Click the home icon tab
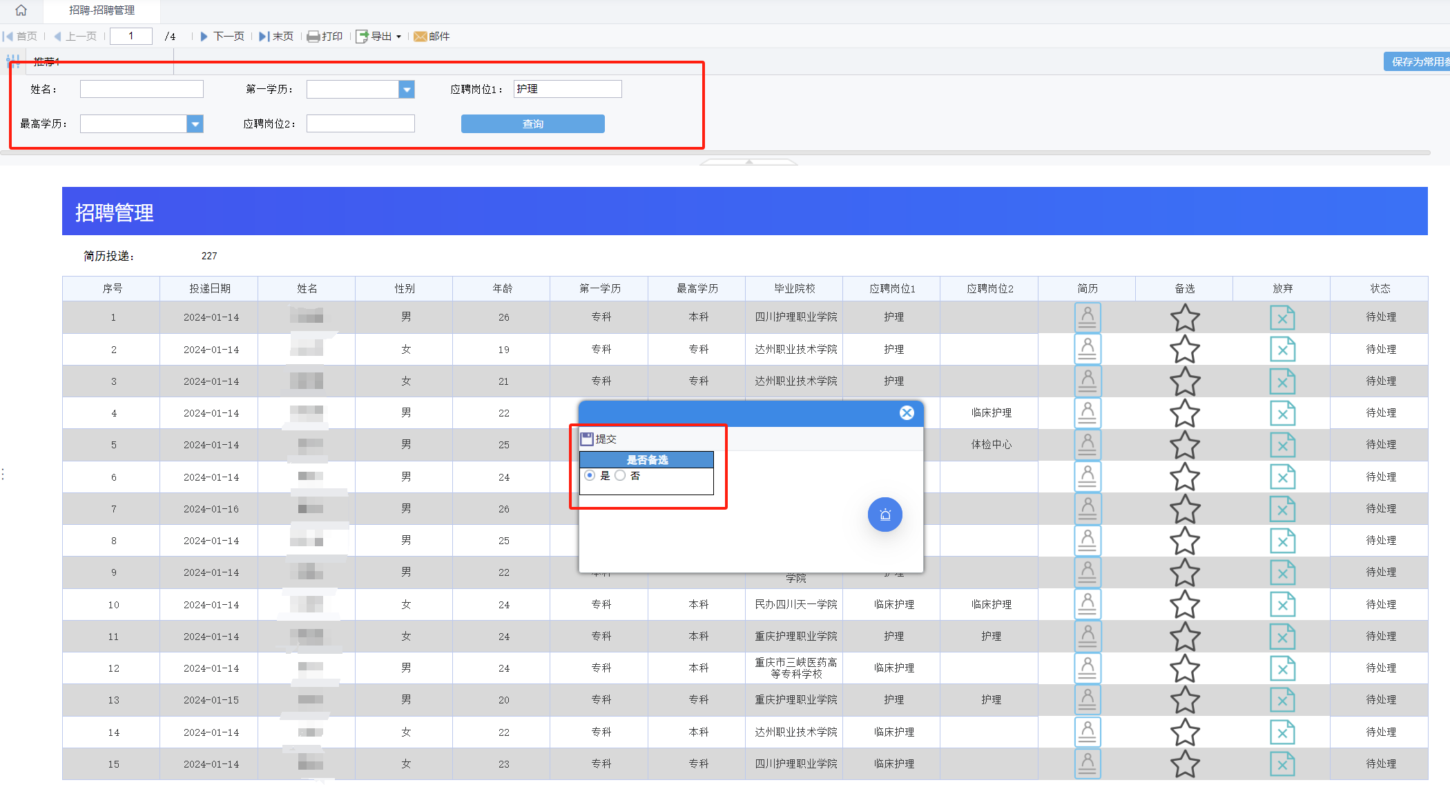 (x=21, y=10)
